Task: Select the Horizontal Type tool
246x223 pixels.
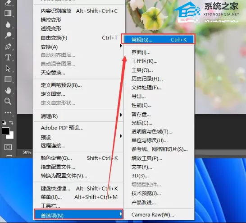Action: coord(8,57)
